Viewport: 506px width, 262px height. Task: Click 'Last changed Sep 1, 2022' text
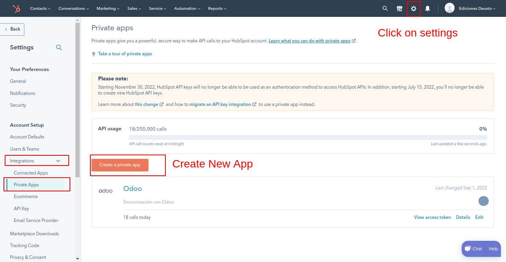pyautogui.click(x=461, y=188)
